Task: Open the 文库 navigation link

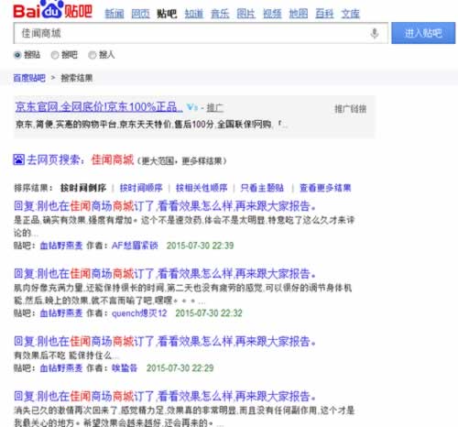Action: click(351, 14)
